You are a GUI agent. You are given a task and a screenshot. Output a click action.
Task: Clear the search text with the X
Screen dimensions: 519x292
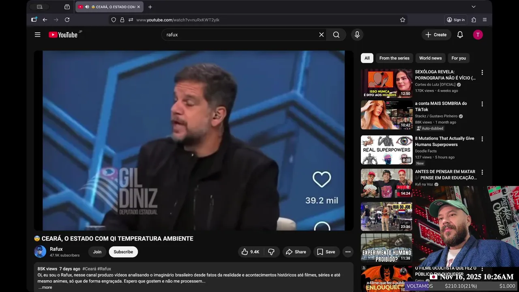pos(322,35)
